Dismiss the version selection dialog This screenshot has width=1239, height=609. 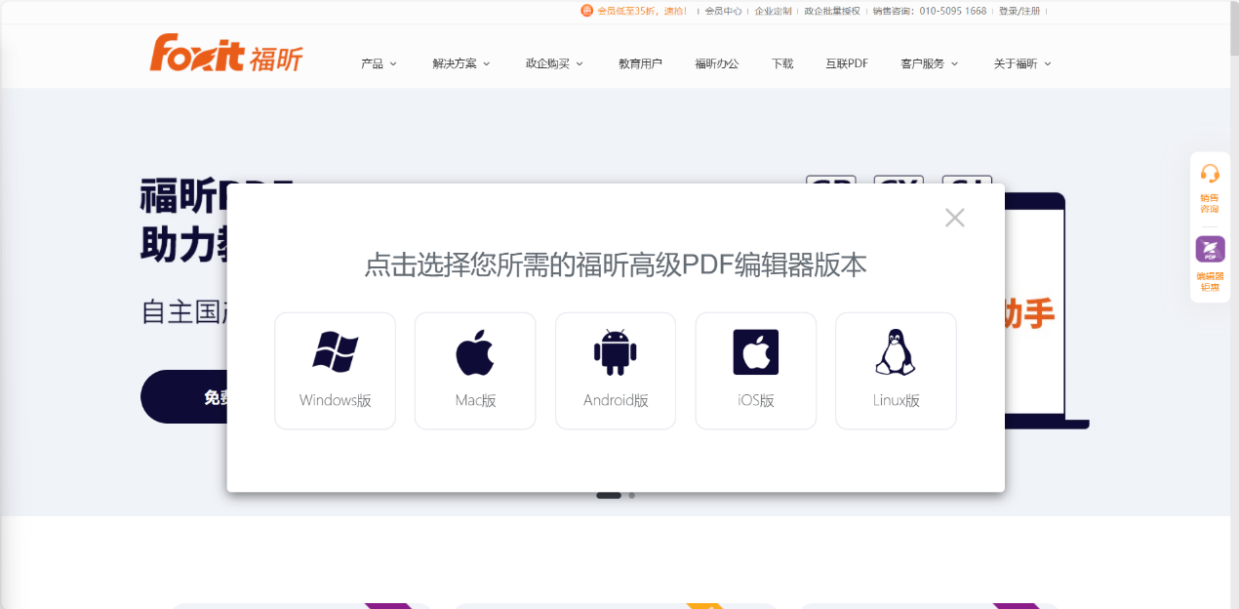[954, 218]
